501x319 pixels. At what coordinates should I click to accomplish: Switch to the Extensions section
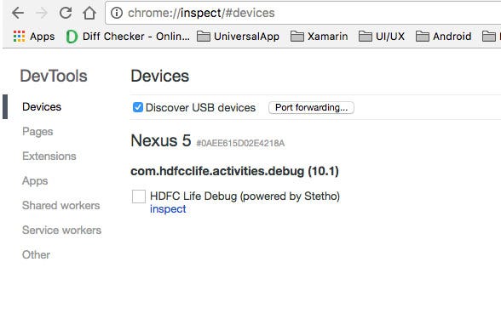point(49,156)
